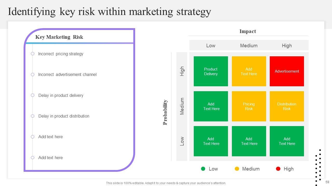Viewport: 332px width, 186px height.
Task: Click the bullet circle beside Incorrect pricing strategy
Action: pyautogui.click(x=33, y=54)
